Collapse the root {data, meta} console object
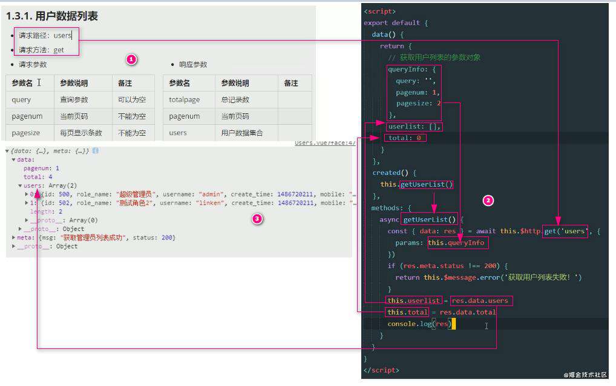616x386 pixels. pos(7,151)
